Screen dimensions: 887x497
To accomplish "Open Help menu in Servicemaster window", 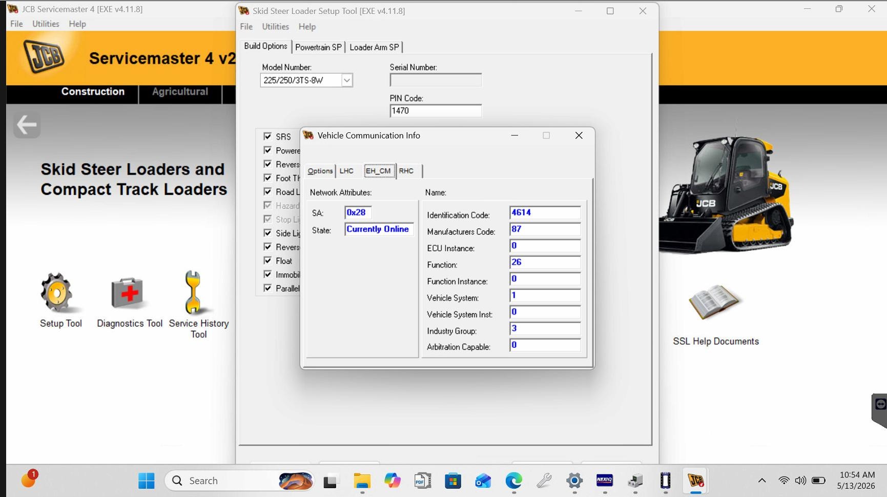I will tap(77, 24).
